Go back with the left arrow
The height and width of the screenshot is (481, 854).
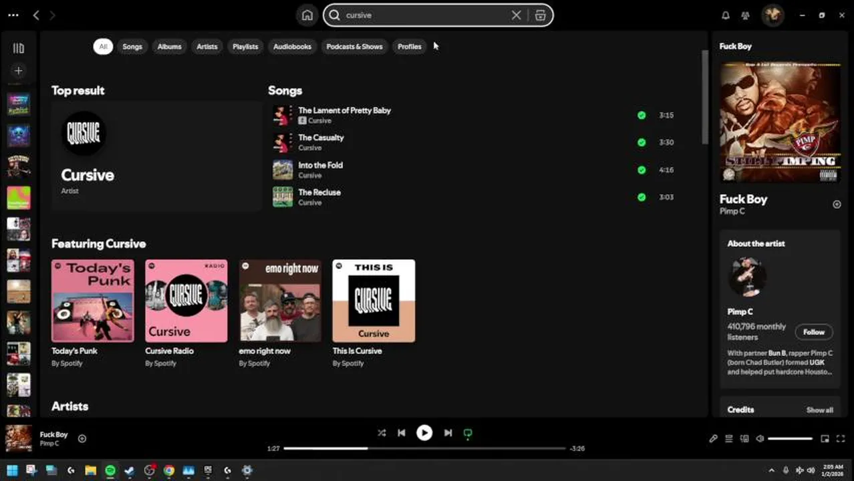coord(36,15)
